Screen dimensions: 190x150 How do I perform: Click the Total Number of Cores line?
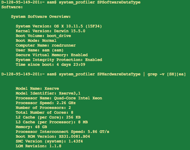pyautogui.click(x=45, y=113)
